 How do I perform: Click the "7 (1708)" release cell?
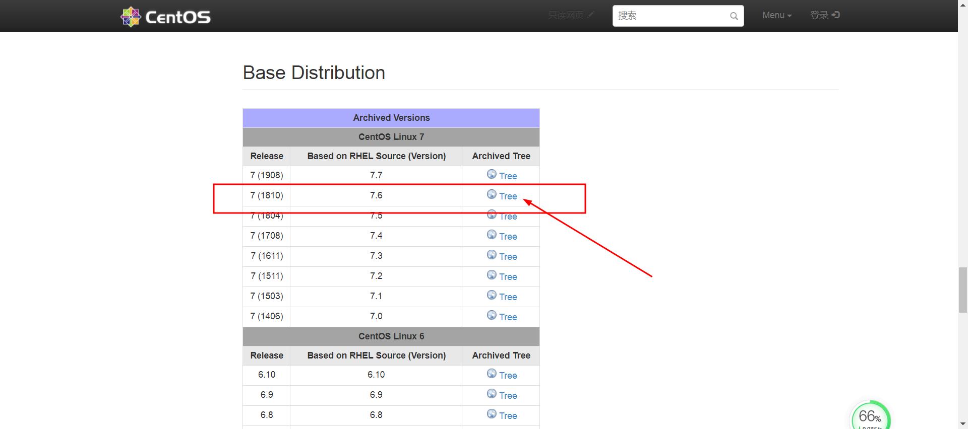267,236
